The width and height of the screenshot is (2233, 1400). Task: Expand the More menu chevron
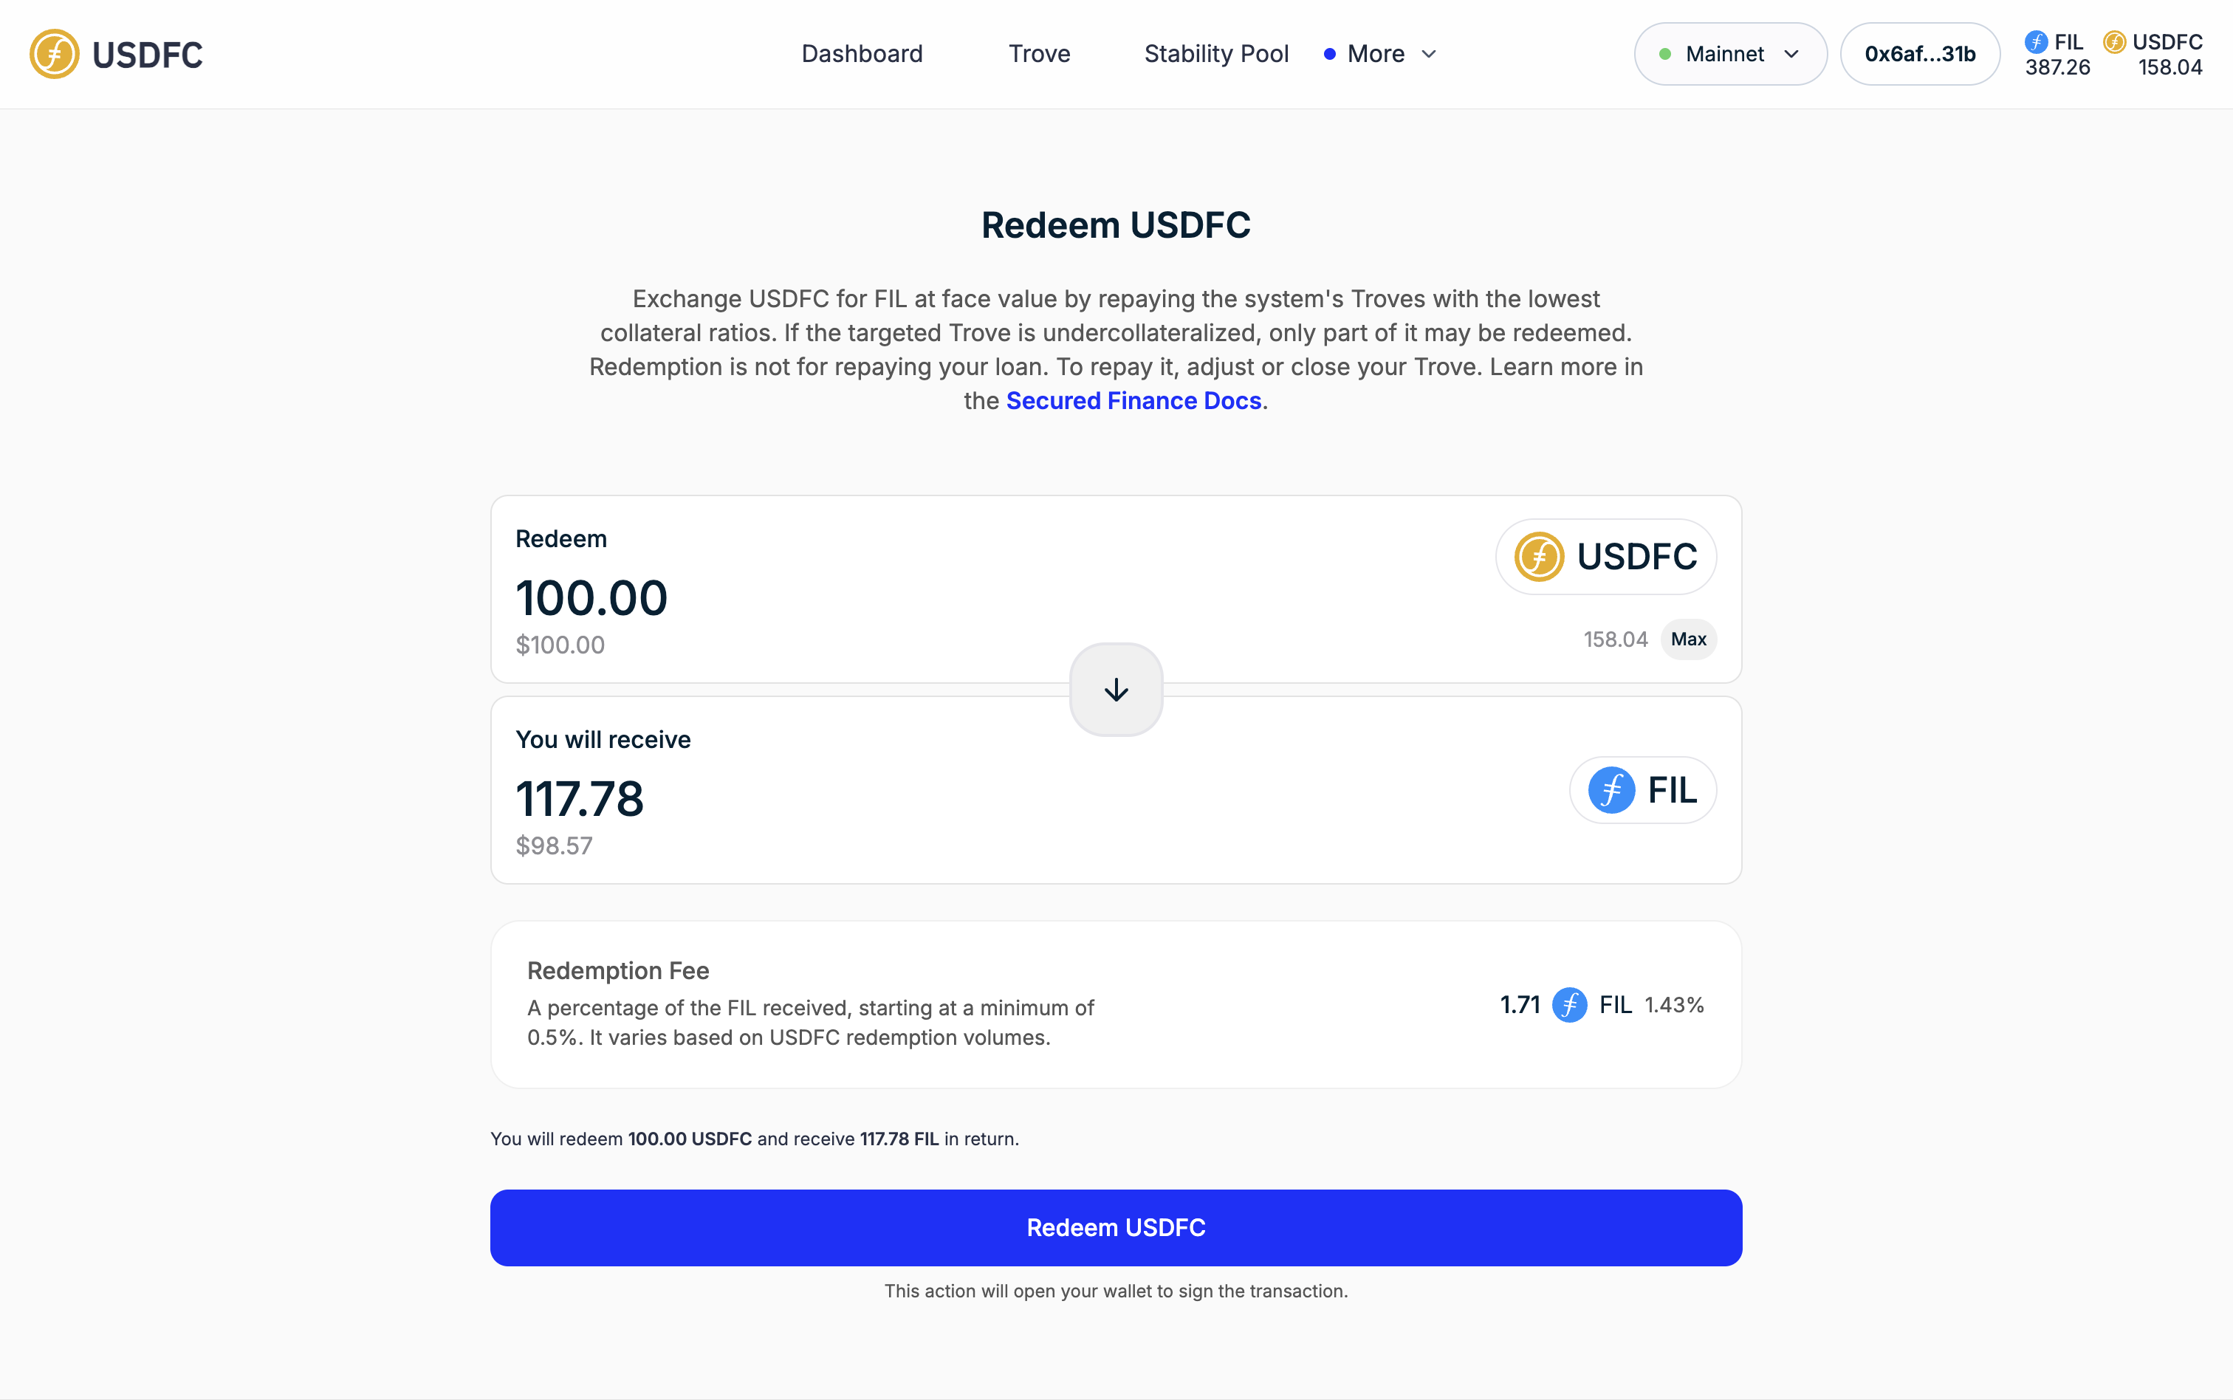[x=1429, y=55]
